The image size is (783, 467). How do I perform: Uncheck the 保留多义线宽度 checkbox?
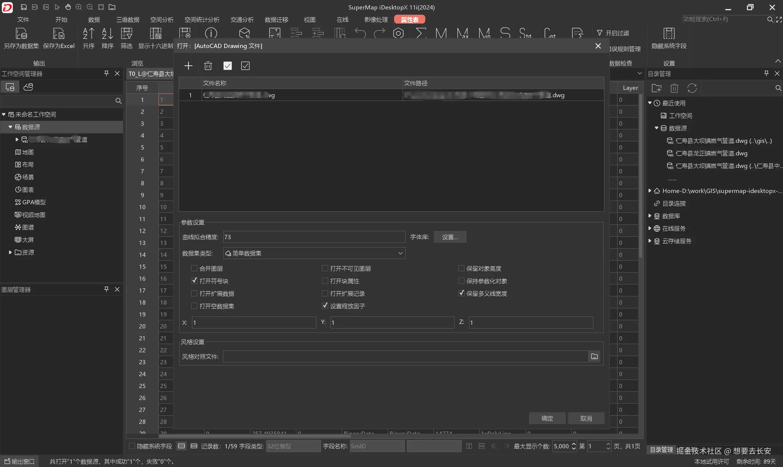point(461,293)
